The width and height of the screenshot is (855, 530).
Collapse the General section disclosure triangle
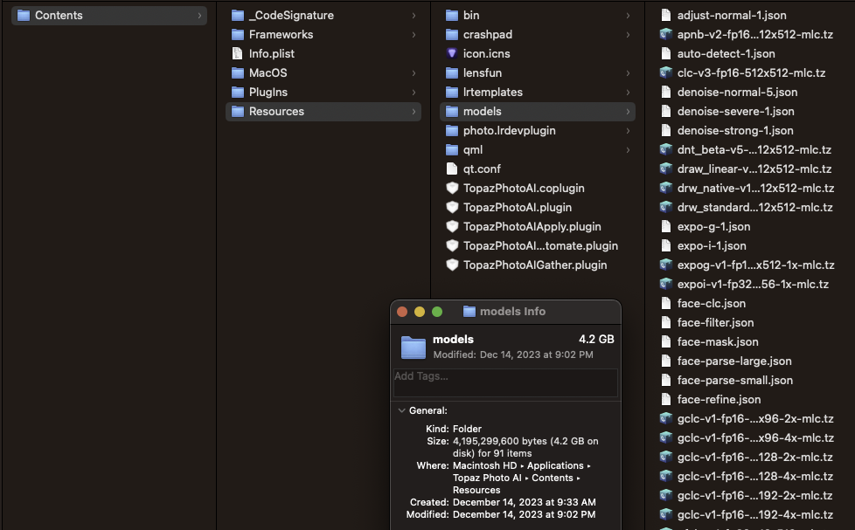(401, 410)
